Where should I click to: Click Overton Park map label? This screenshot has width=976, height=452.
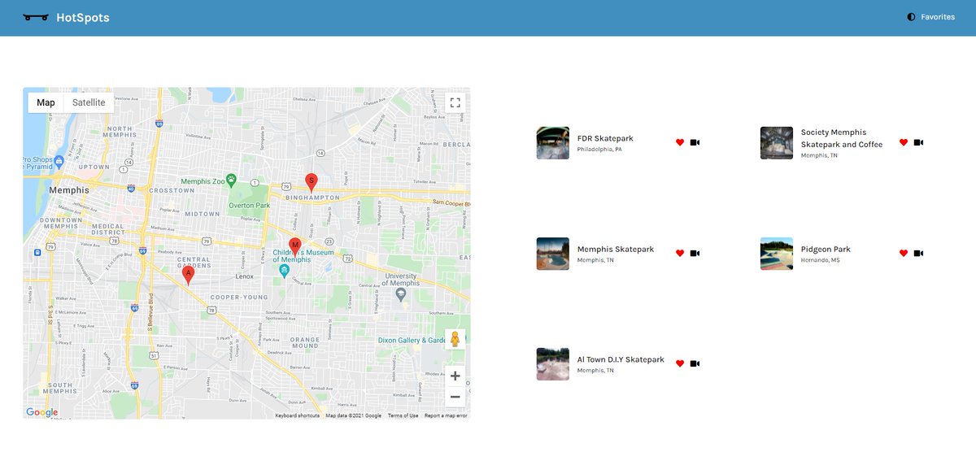pyautogui.click(x=250, y=206)
